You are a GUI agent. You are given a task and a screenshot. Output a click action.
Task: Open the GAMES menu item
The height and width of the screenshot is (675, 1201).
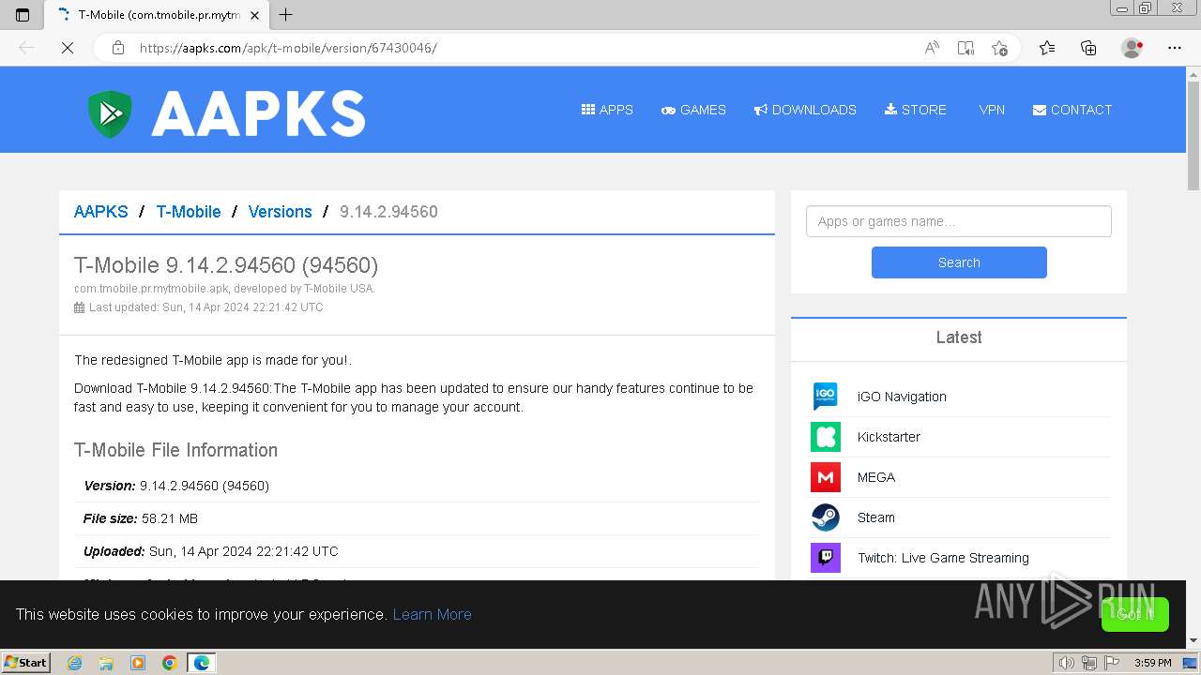[x=693, y=110]
